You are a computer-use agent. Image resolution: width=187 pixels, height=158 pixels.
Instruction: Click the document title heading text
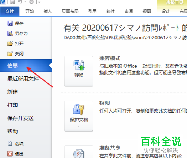(125, 28)
